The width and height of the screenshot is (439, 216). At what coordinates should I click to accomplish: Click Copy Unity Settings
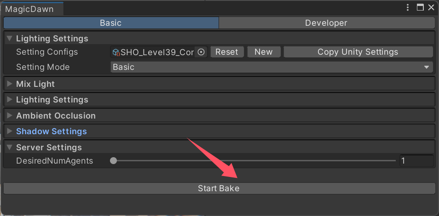[358, 52]
